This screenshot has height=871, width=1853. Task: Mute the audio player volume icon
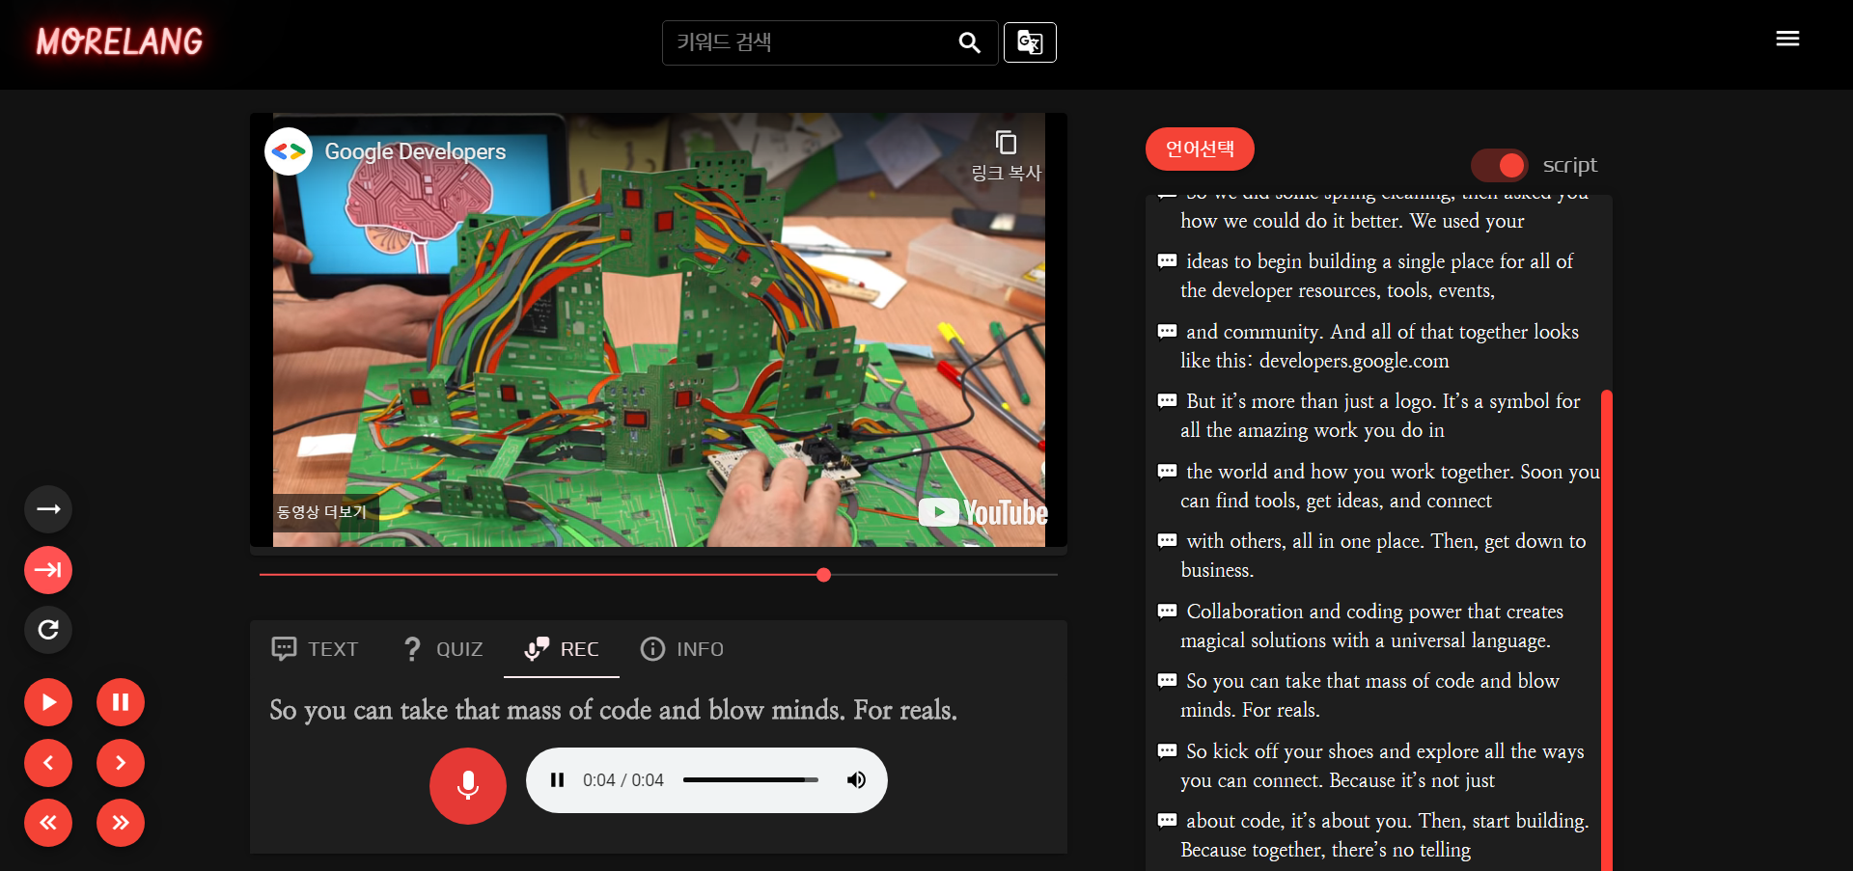(856, 780)
